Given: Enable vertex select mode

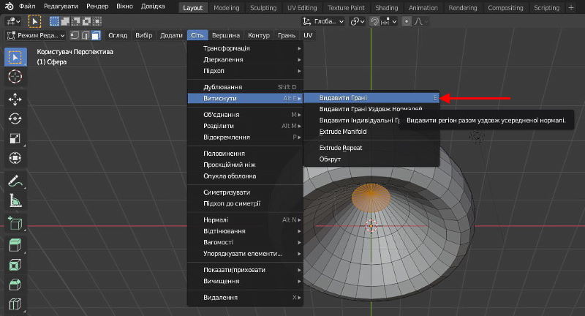Looking at the screenshot, I should (x=75, y=35).
